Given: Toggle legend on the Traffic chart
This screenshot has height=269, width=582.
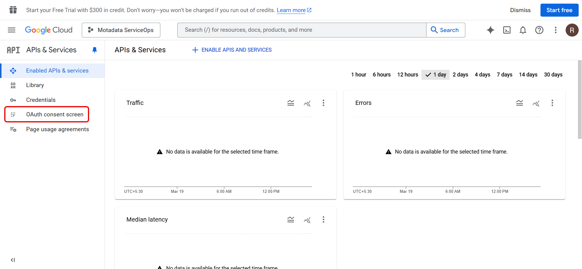Looking at the screenshot, I should click(291, 103).
